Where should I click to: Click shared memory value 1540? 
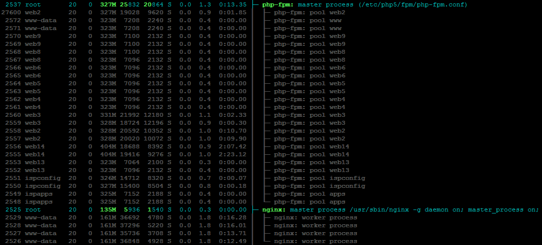156,210
